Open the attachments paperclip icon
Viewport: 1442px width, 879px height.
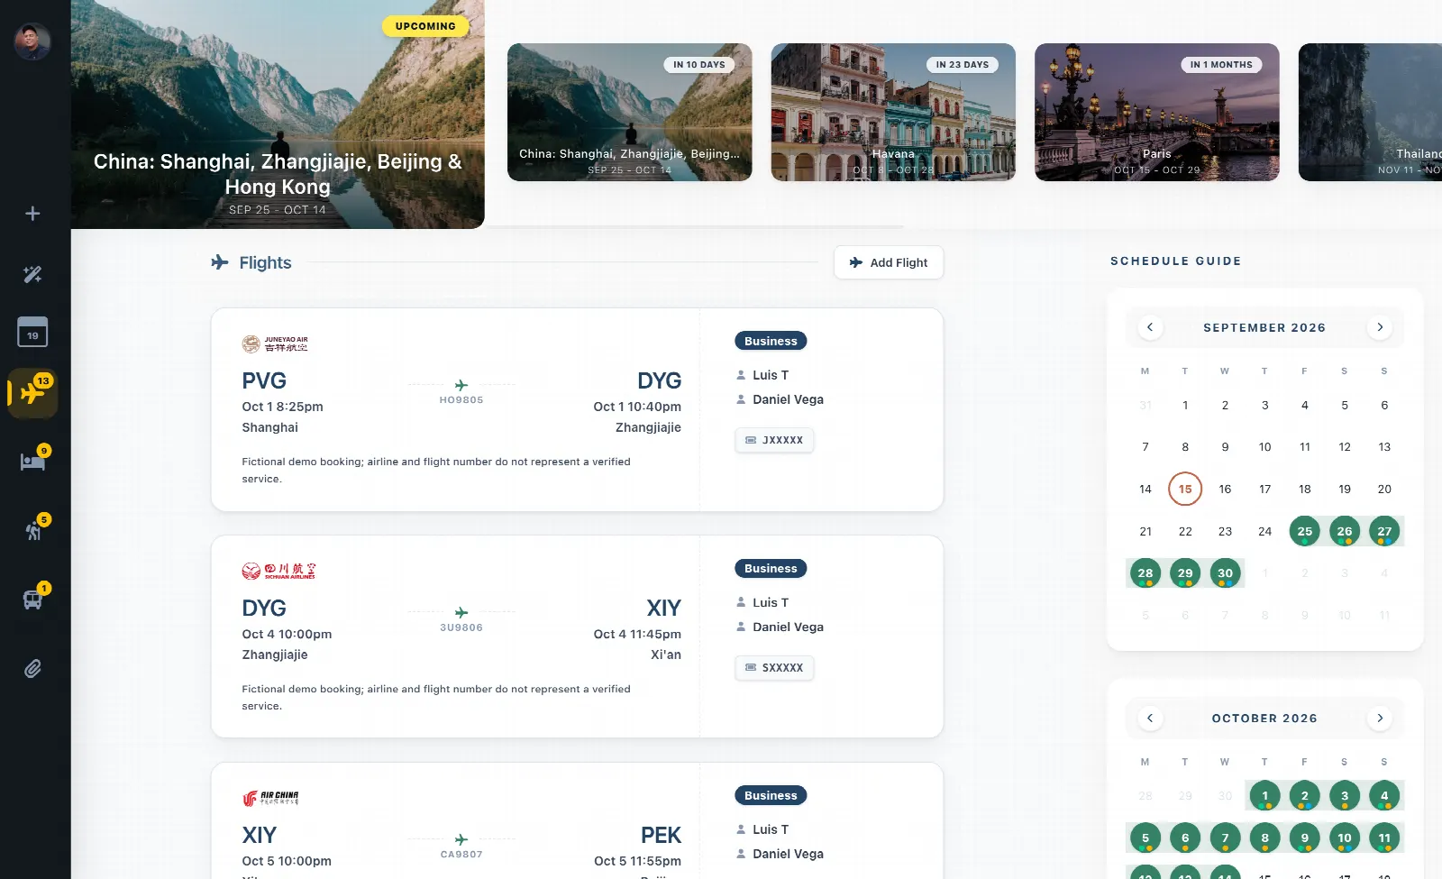(32, 669)
